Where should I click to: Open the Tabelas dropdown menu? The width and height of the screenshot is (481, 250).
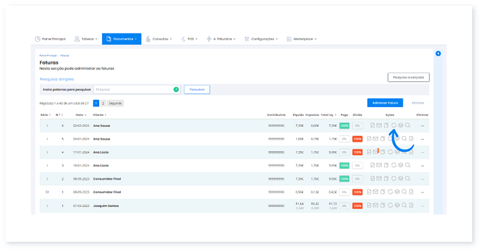coord(86,39)
